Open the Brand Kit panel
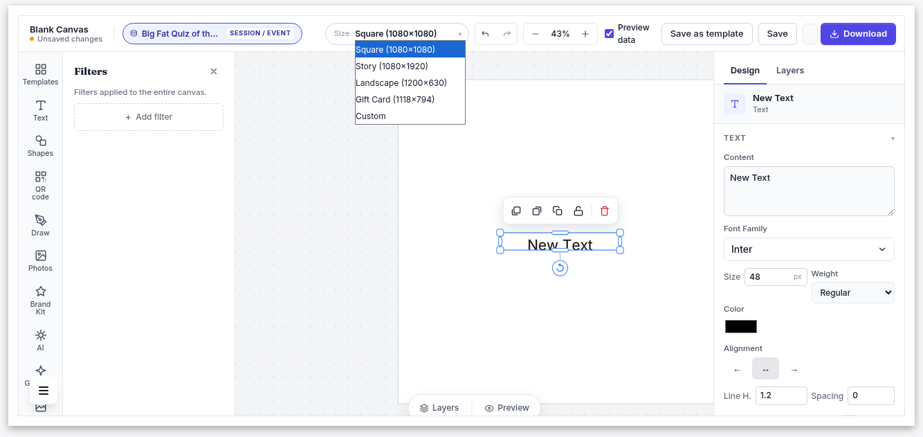 tap(40, 301)
